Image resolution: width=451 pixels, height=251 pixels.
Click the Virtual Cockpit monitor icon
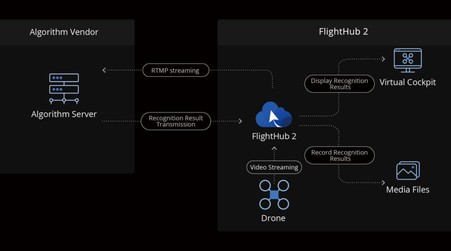pyautogui.click(x=407, y=61)
